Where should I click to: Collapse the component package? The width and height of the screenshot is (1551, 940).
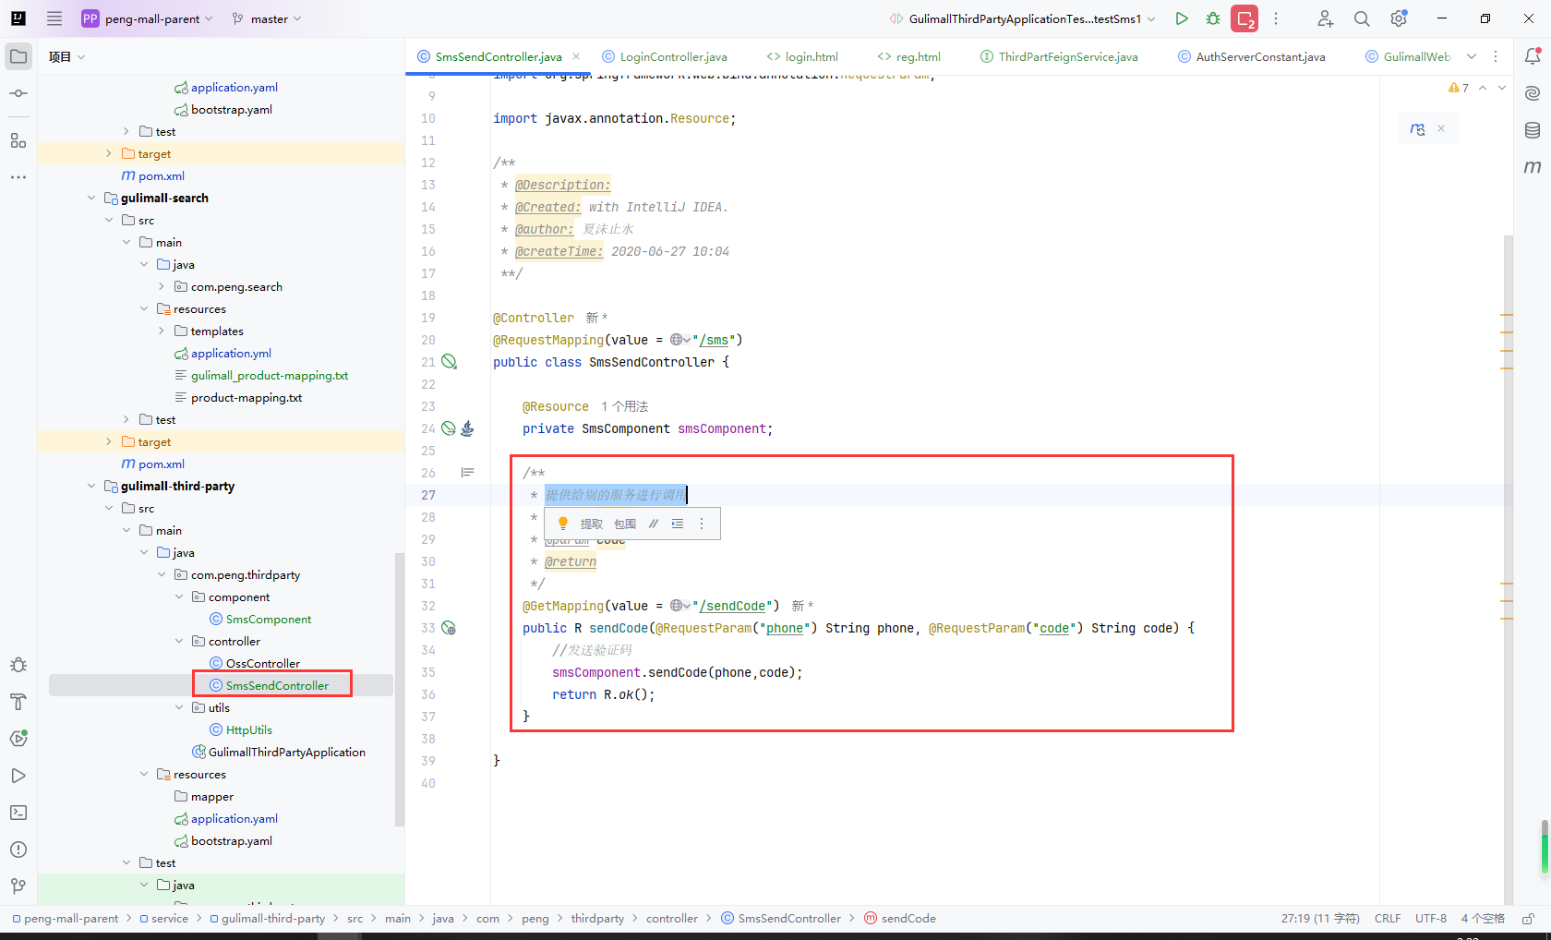click(x=179, y=597)
